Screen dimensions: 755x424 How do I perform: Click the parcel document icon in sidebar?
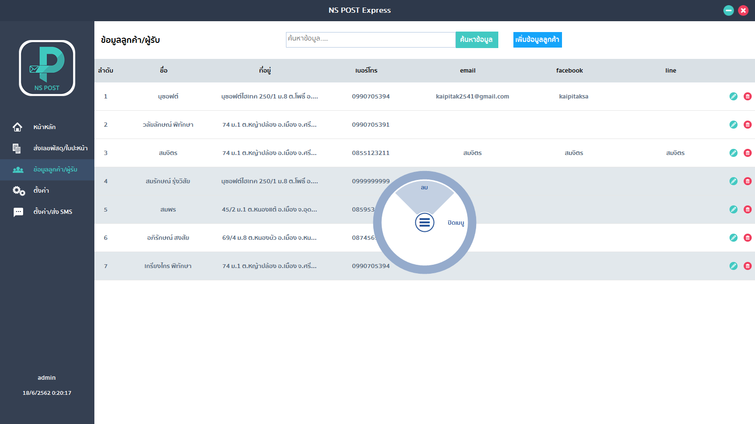[x=17, y=148]
